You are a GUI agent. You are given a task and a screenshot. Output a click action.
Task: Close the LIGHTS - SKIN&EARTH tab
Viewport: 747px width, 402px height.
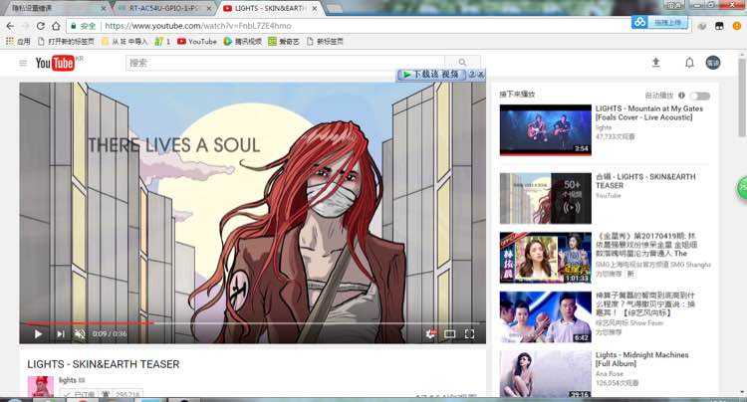pyautogui.click(x=315, y=9)
